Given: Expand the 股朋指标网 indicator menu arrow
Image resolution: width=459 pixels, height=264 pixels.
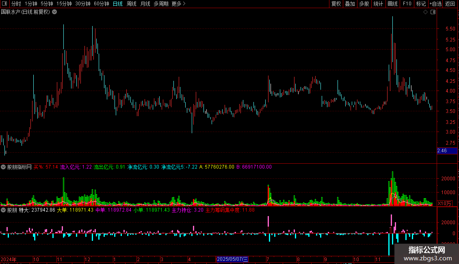Looking at the screenshot, I should coord(3,167).
